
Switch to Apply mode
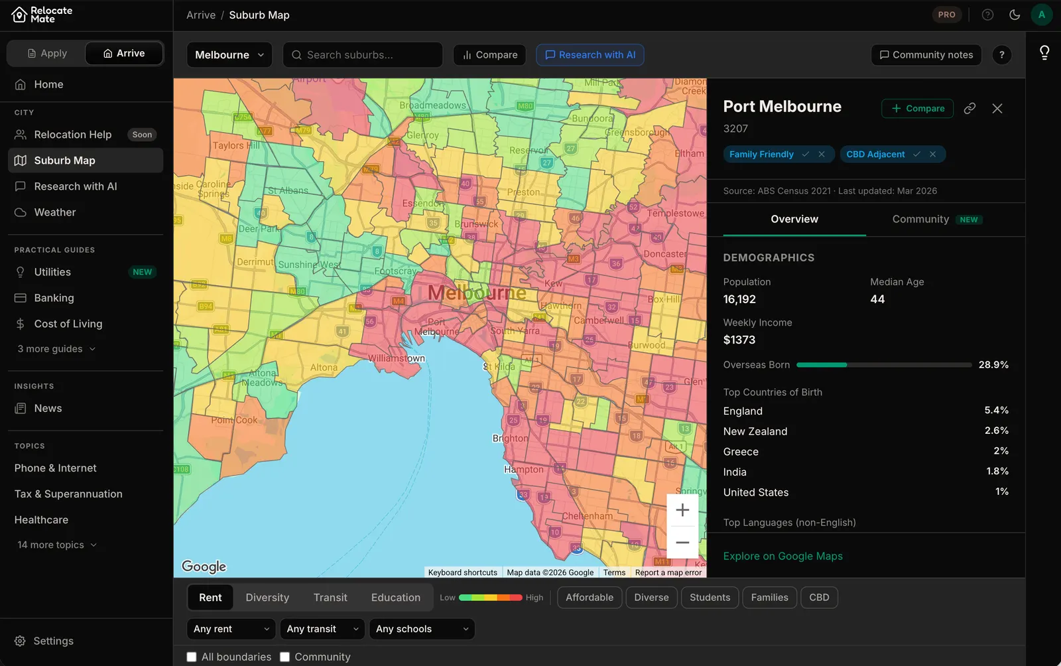tap(47, 53)
